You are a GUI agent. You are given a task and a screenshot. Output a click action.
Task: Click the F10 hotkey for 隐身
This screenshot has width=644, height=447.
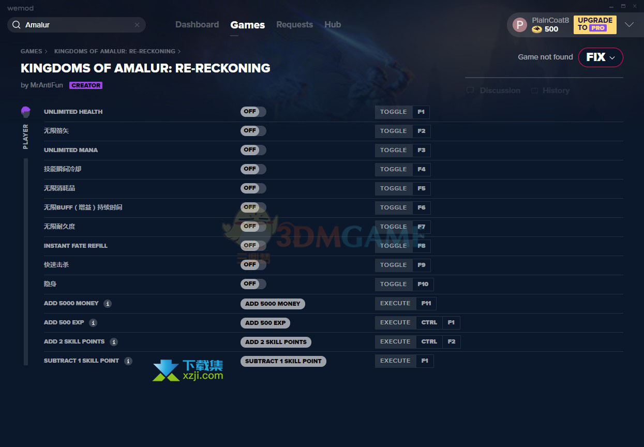coord(423,284)
